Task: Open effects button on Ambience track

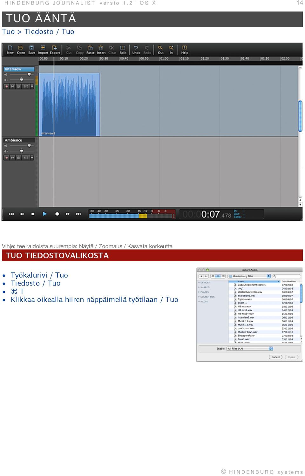Action: pyautogui.click(x=26, y=158)
